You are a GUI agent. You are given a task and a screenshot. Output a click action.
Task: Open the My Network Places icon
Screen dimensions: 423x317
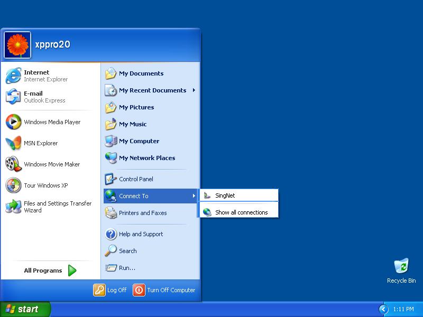pos(111,158)
